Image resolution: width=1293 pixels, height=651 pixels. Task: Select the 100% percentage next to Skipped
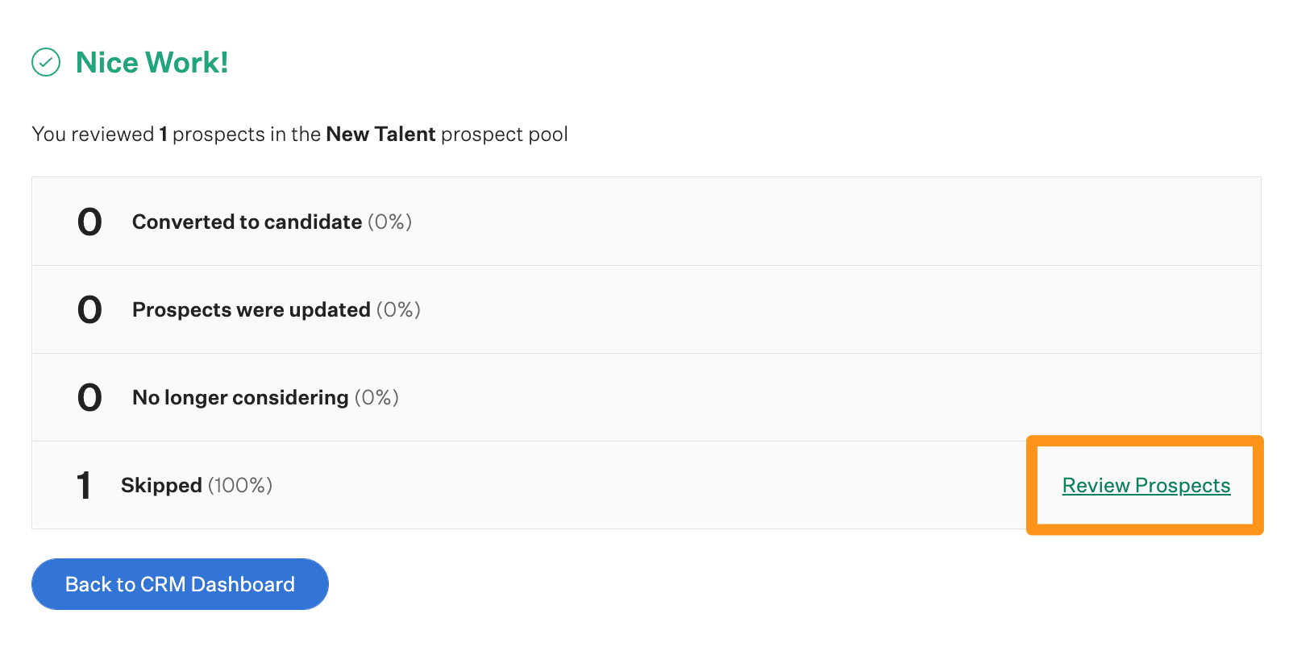(239, 485)
